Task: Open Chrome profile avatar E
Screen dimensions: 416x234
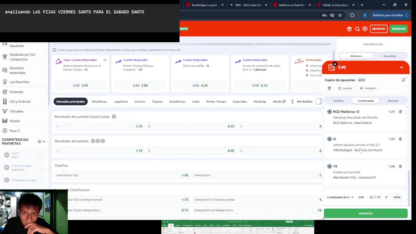Action: pos(365,15)
